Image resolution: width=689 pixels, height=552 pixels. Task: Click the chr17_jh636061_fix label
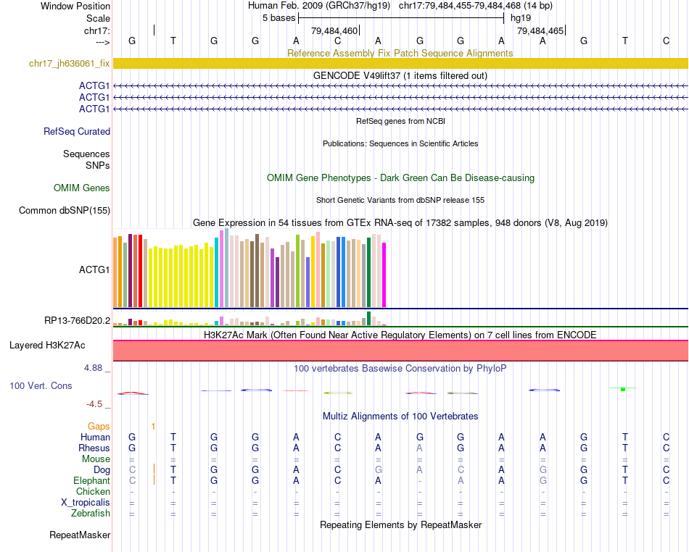70,63
